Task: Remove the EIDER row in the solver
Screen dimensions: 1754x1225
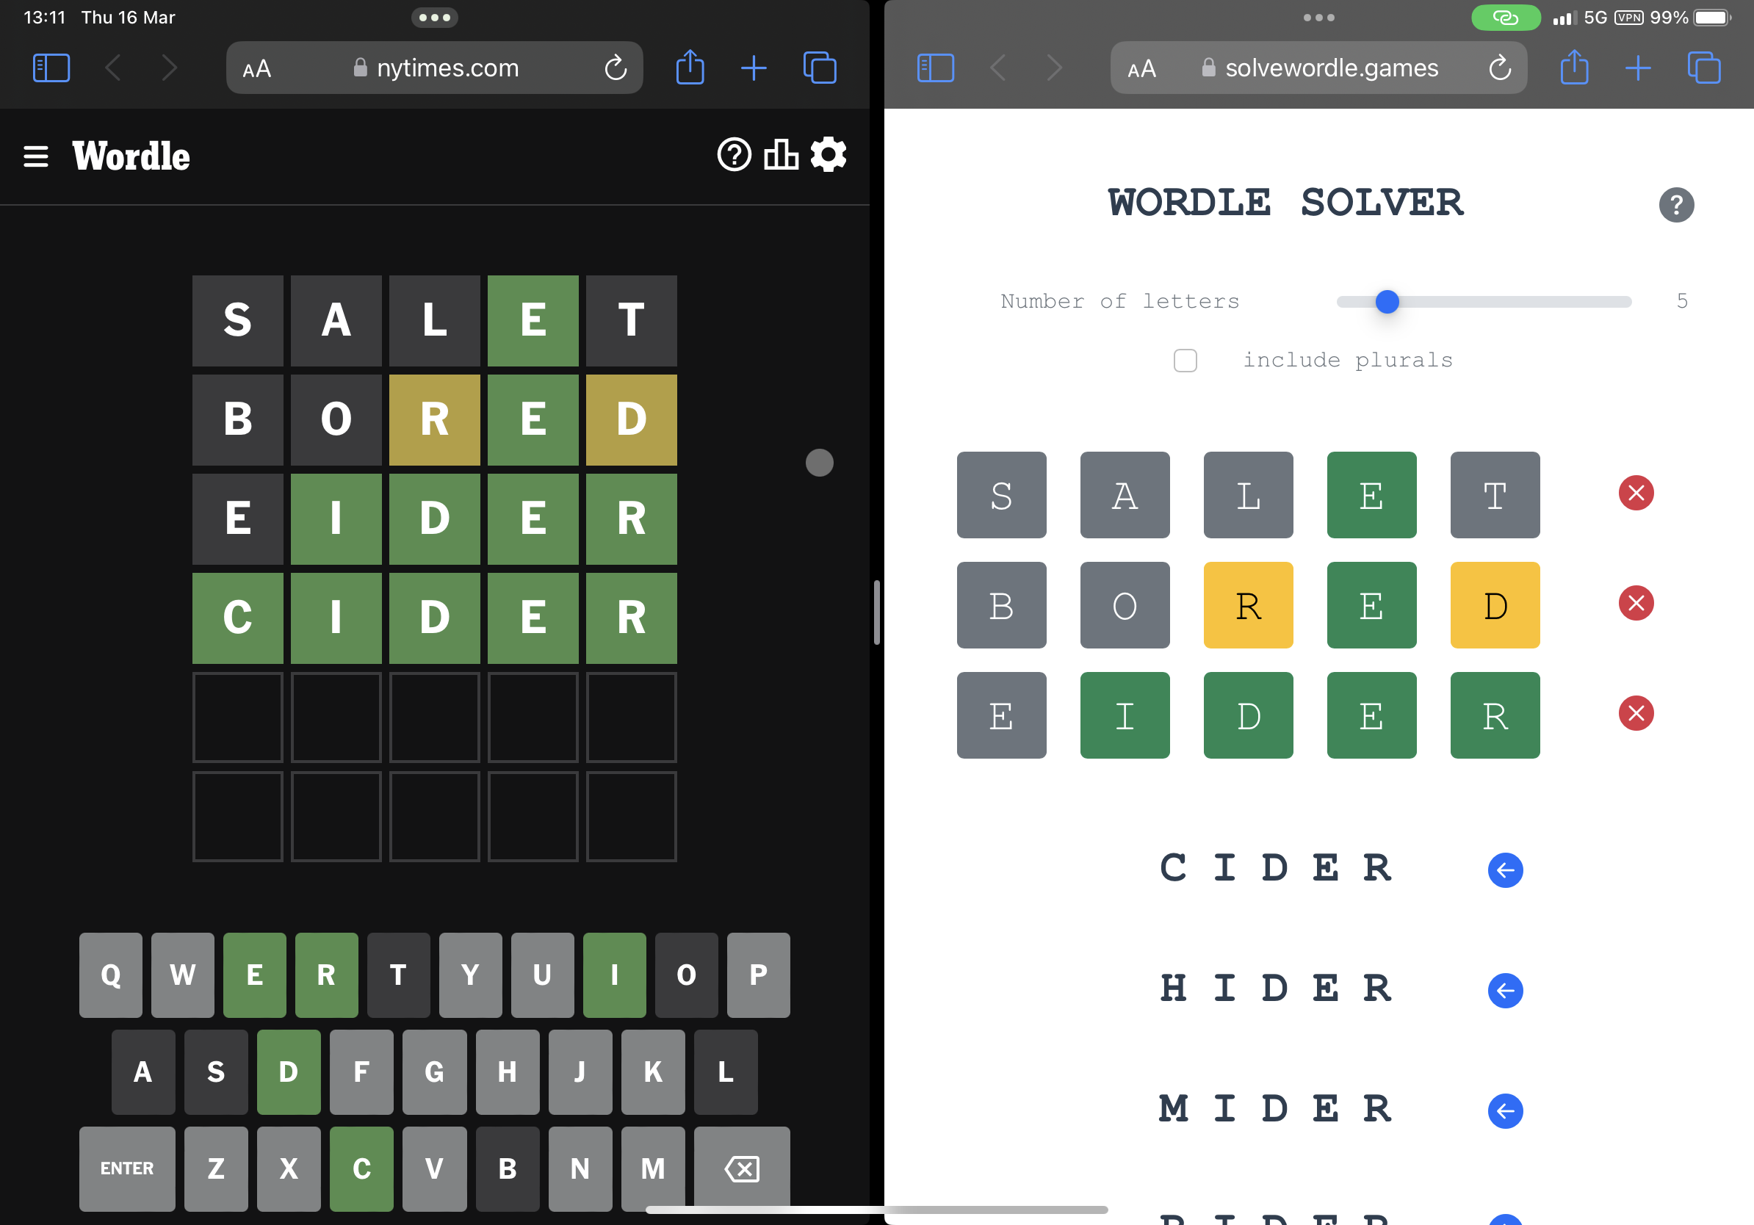Action: tap(1636, 713)
